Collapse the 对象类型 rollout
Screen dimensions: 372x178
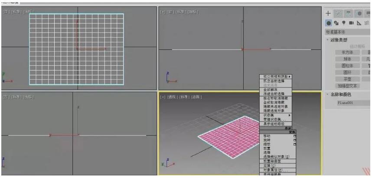click(338, 40)
